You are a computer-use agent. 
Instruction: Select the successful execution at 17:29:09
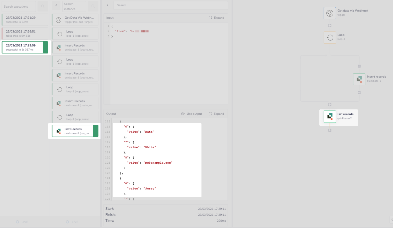[25, 47]
